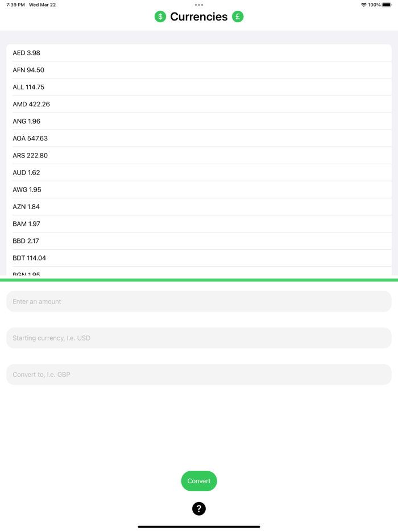This screenshot has height=531, width=398.
Task: Click the battery icon in the status bar
Action: [x=388, y=5]
